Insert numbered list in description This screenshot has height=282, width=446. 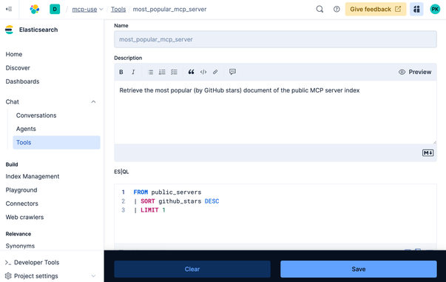point(162,72)
